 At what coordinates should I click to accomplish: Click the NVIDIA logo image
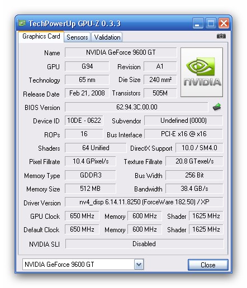tap(202, 72)
